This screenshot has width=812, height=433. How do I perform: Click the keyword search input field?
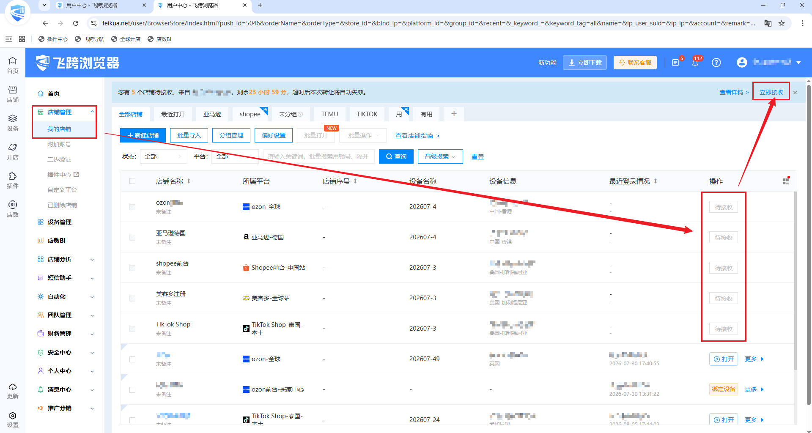coord(319,156)
